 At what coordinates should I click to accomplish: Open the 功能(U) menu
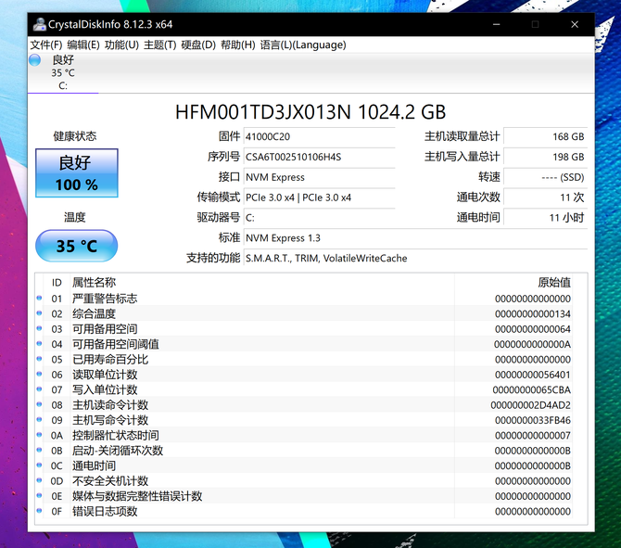121,45
